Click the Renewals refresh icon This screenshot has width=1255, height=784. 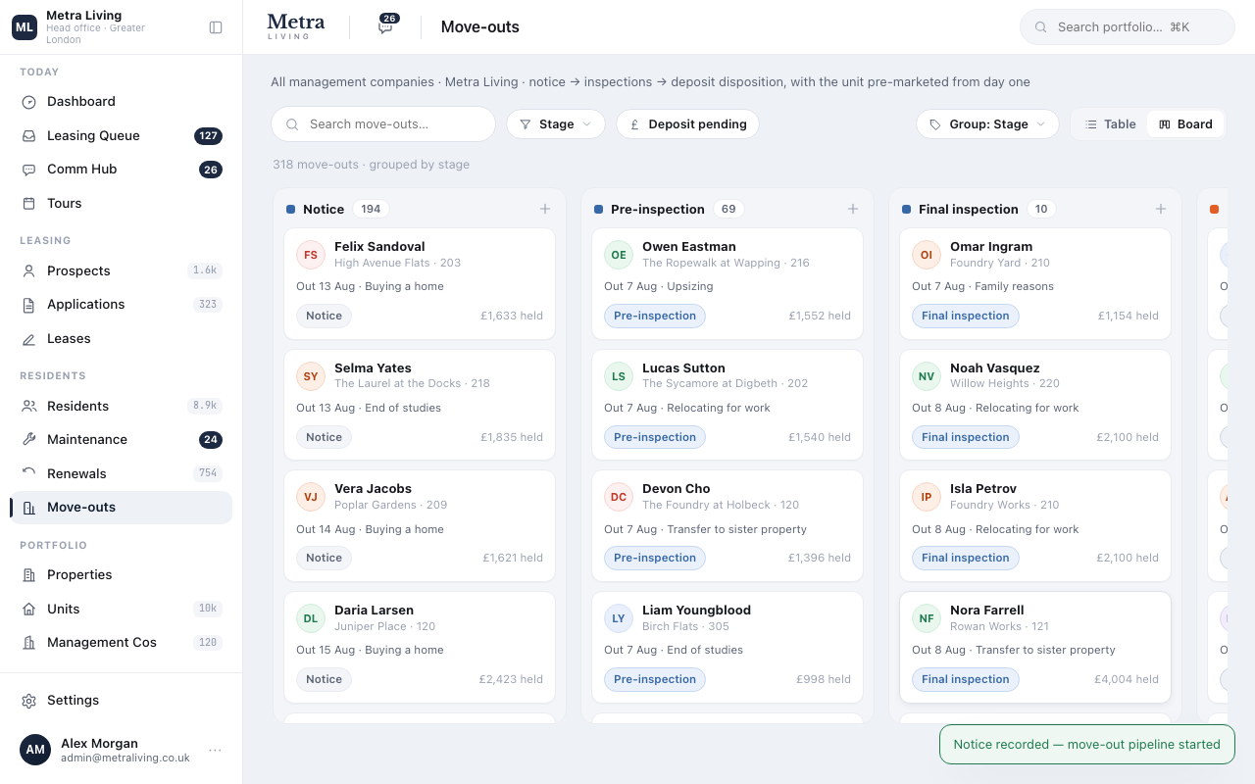click(x=28, y=474)
